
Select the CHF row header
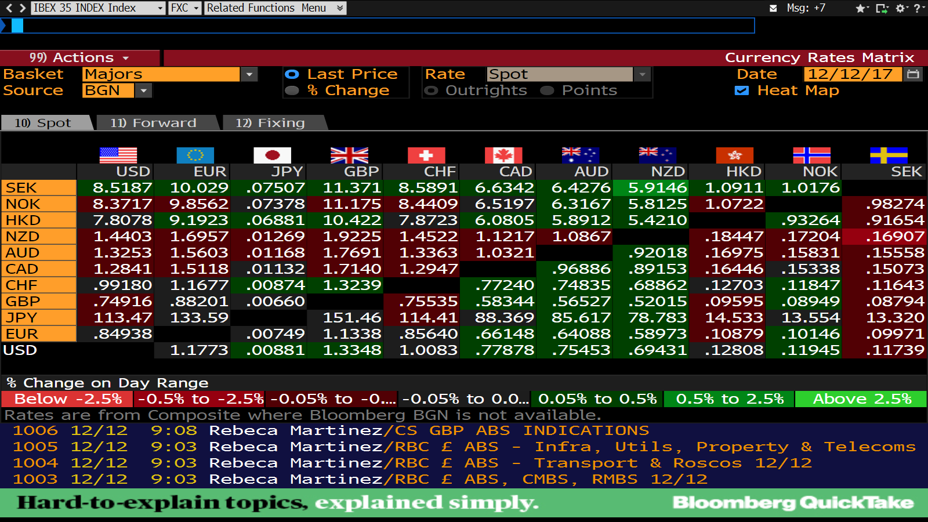point(39,285)
